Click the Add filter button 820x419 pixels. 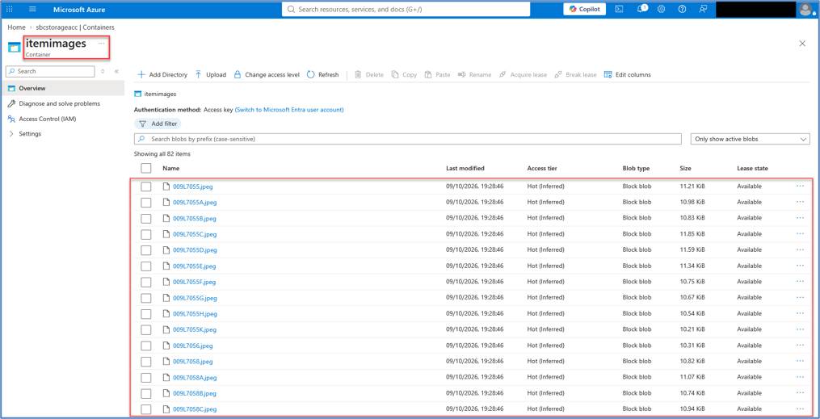(158, 124)
